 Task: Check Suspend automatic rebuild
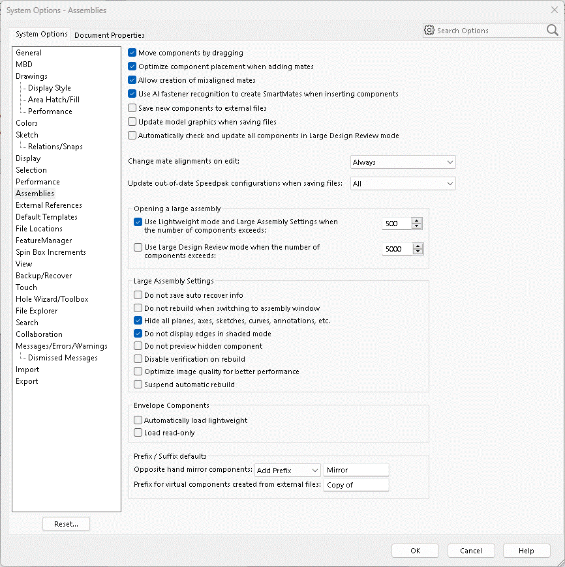pos(138,385)
